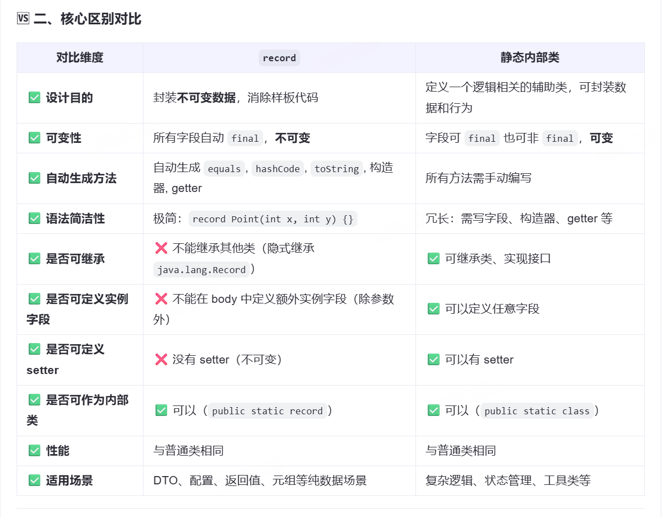Screen dimensions: 662x518
Task: Click the hashCode code chip
Action: pyautogui.click(x=277, y=168)
